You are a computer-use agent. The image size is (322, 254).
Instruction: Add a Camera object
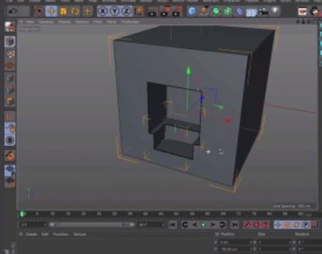263,12
